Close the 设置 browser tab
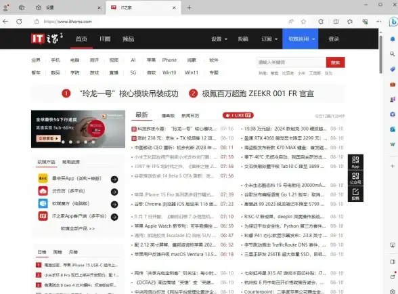The image size is (398, 294). pyautogui.click(x=99, y=8)
